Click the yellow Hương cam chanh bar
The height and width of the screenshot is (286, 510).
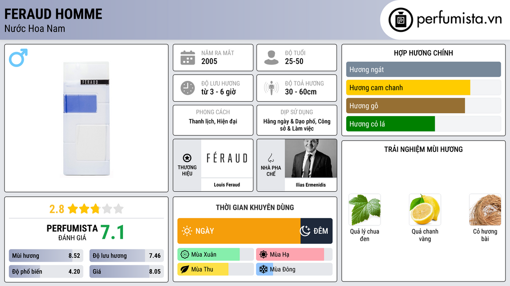[x=408, y=87]
